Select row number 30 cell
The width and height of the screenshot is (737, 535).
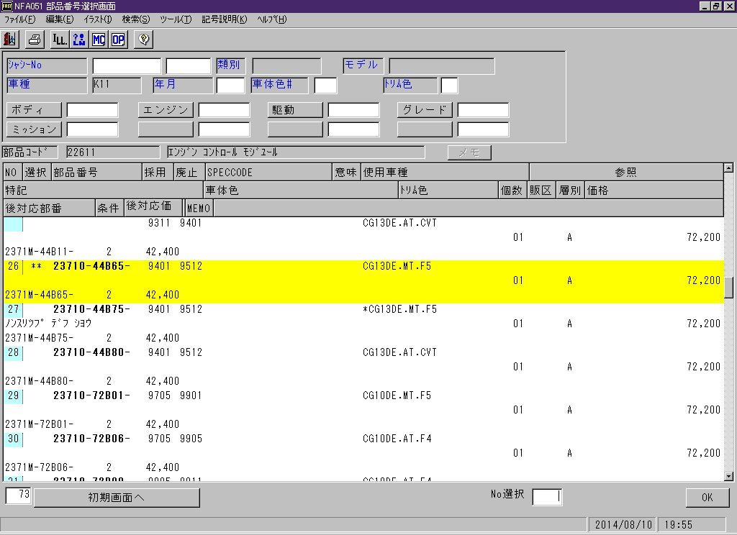tap(13, 439)
